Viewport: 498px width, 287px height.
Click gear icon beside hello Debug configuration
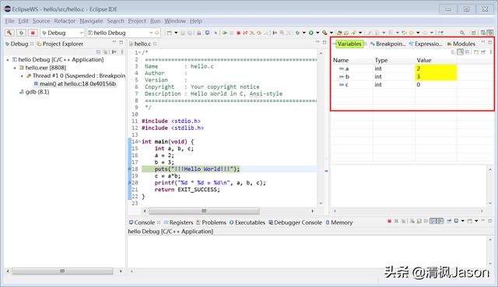(x=157, y=33)
